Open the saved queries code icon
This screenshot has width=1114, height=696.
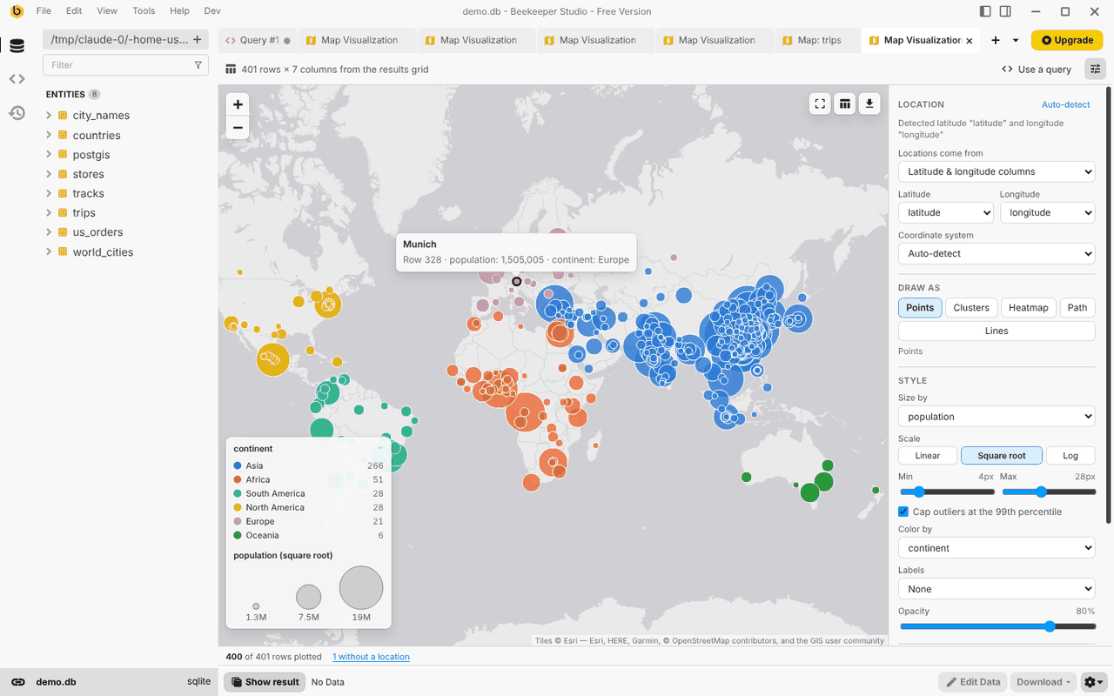[x=17, y=79]
